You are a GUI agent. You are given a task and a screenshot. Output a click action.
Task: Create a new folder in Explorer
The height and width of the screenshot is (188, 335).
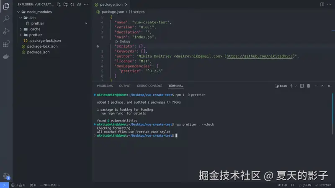click(65, 5)
